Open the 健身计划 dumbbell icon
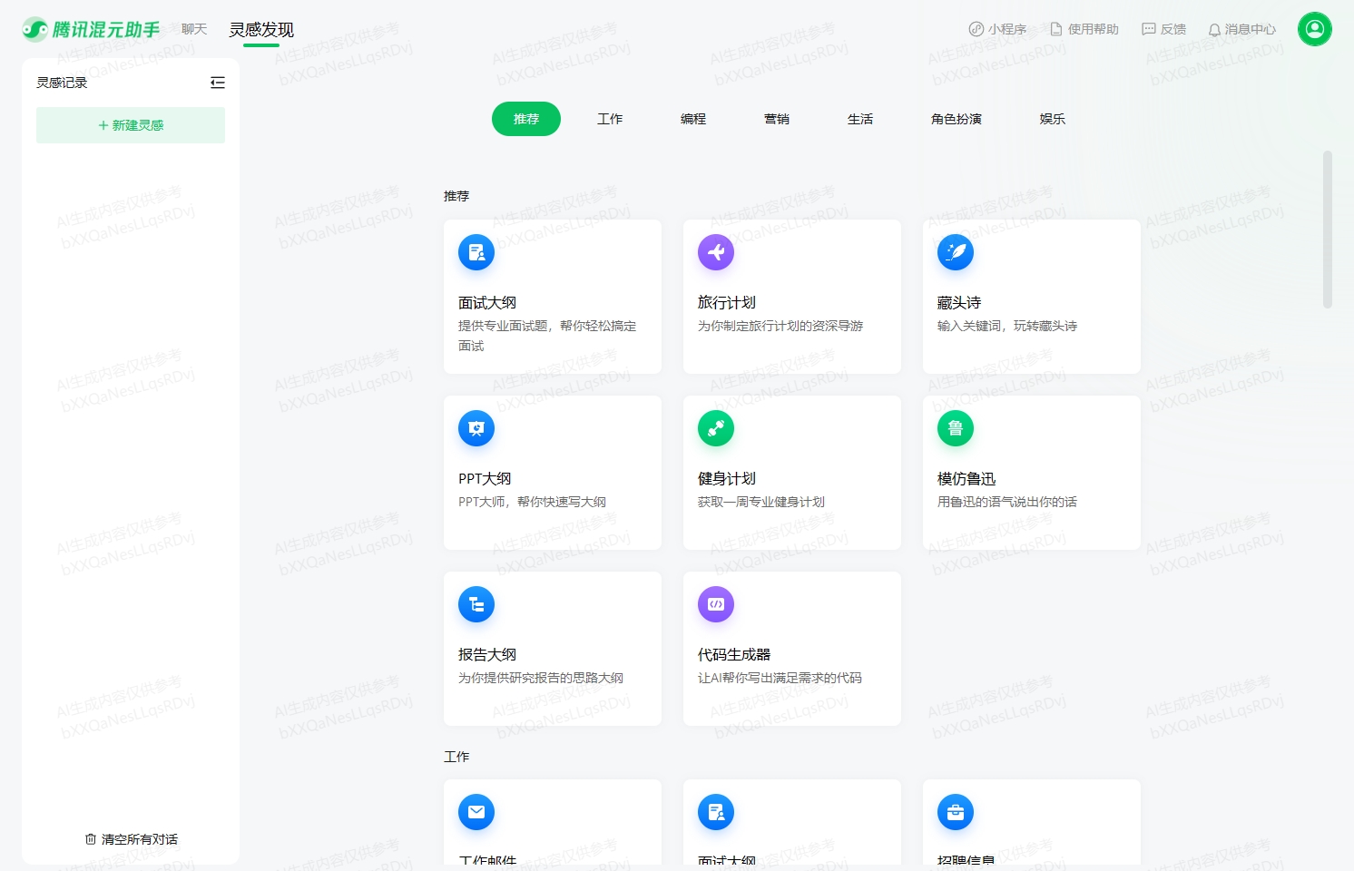The height and width of the screenshot is (871, 1354). (716, 428)
